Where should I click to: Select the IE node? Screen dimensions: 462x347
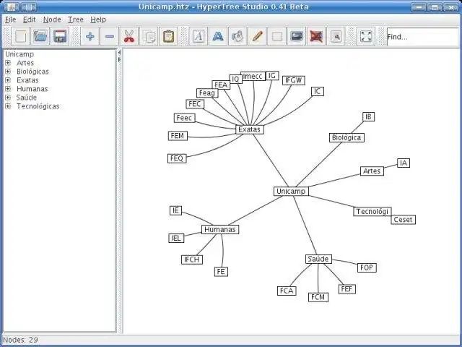[175, 210]
